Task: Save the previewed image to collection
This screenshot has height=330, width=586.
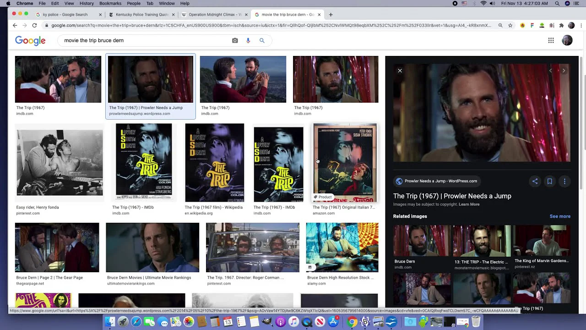Action: click(x=549, y=181)
